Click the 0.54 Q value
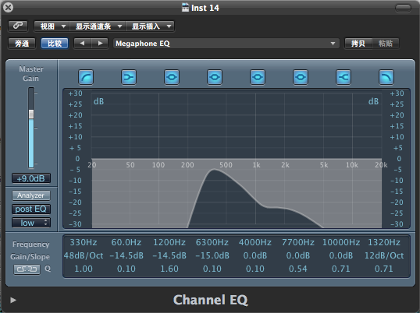Viewport: 420px width, 313px height. [x=298, y=269]
